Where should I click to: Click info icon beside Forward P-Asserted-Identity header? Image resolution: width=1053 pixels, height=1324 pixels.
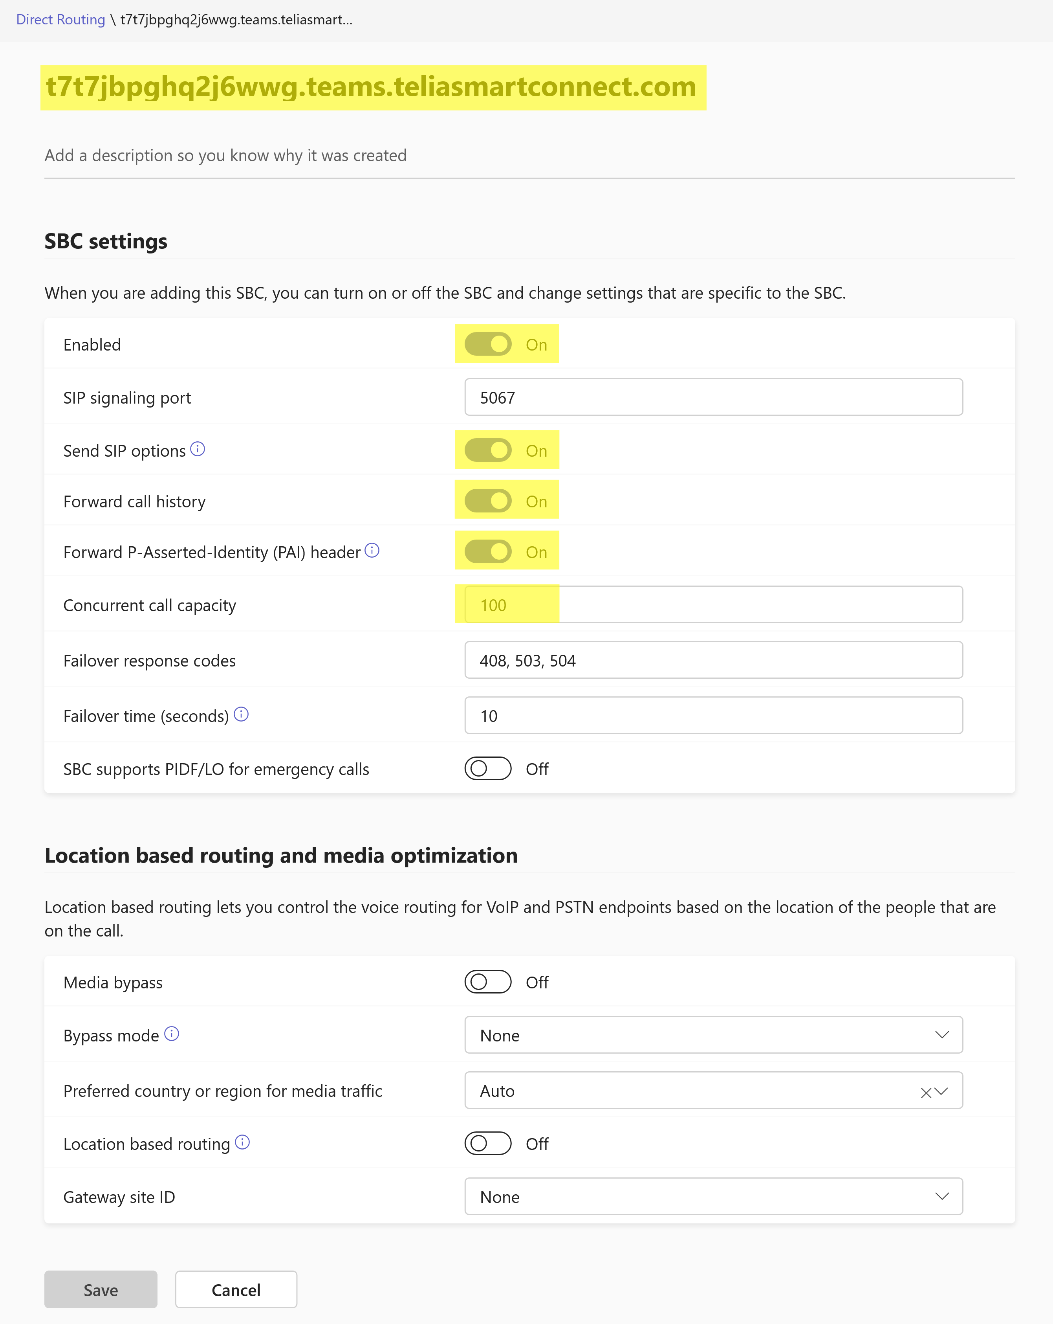pos(372,550)
